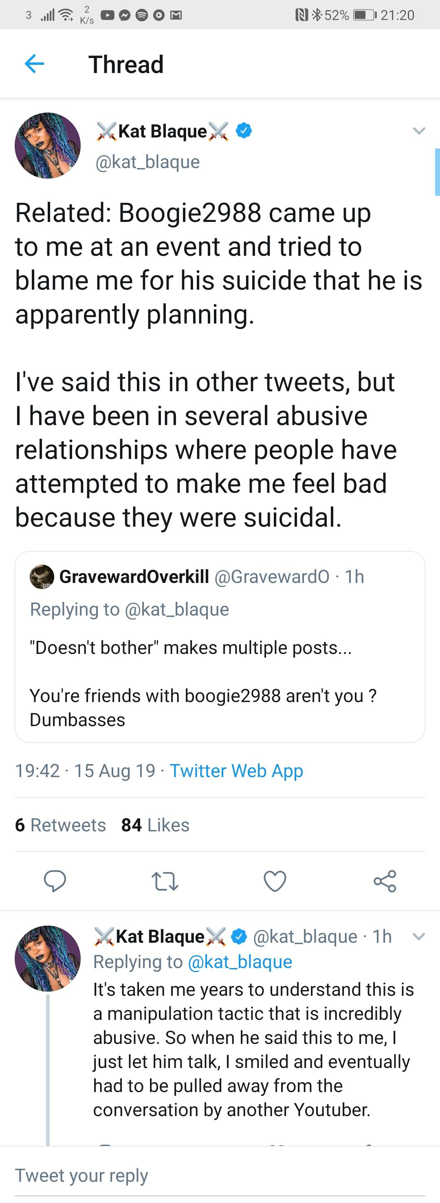Viewport: 440px width, 1203px height.
Task: Tap the back arrow in Thread header
Action: [34, 64]
